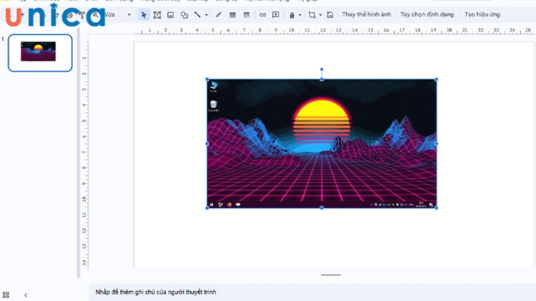The image size is (536, 301).
Task: Click the 'Tạo hiệu ứng' animation button
Action: 482,15
